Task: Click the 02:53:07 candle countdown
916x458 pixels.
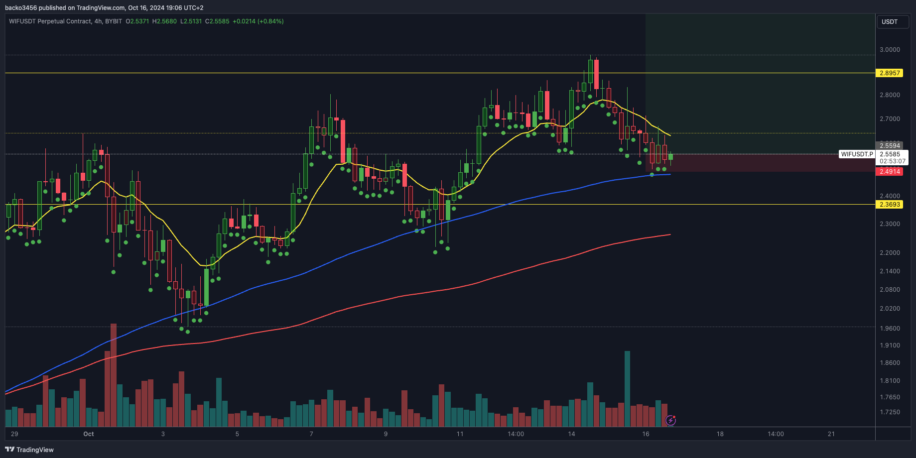Action: pyautogui.click(x=892, y=161)
